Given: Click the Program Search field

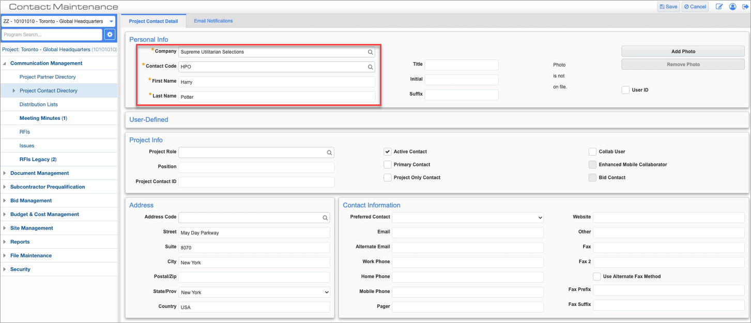Looking at the screenshot, I should (x=52, y=35).
